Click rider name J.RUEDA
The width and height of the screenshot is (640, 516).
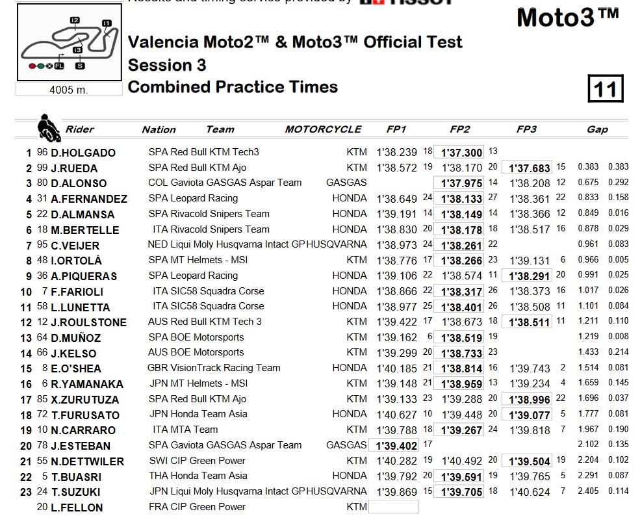pyautogui.click(x=74, y=168)
